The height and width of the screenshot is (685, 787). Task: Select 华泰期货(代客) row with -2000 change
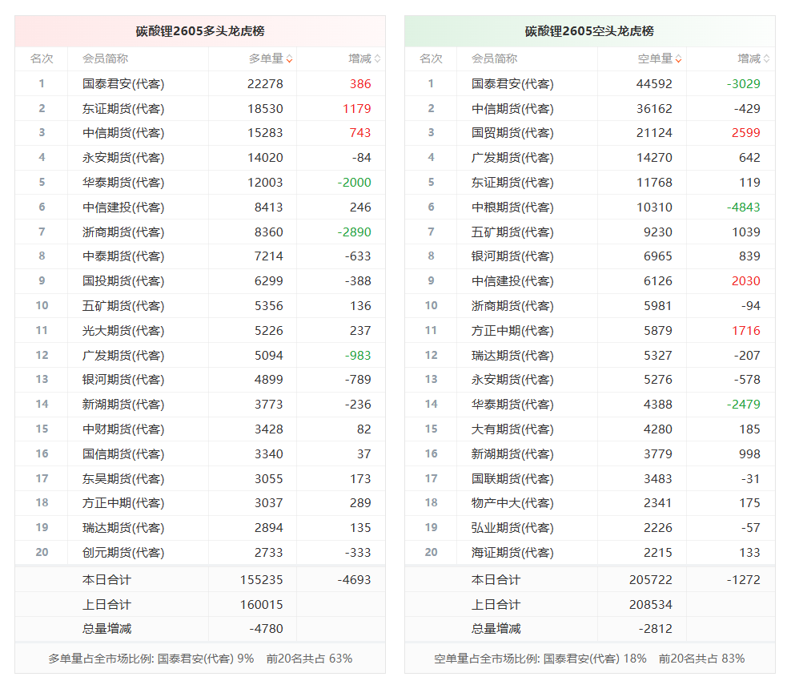click(200, 183)
